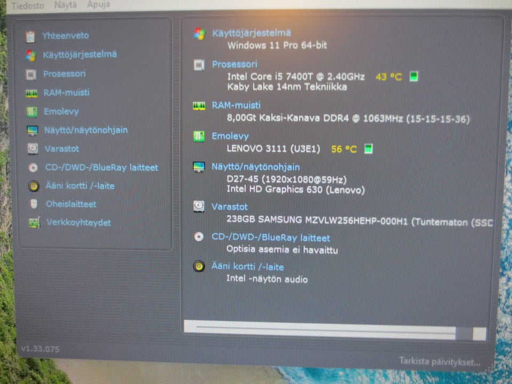This screenshot has height=384, width=512.
Task: Open the Ääni kortti /-laite heading in summary
Action: click(247, 267)
